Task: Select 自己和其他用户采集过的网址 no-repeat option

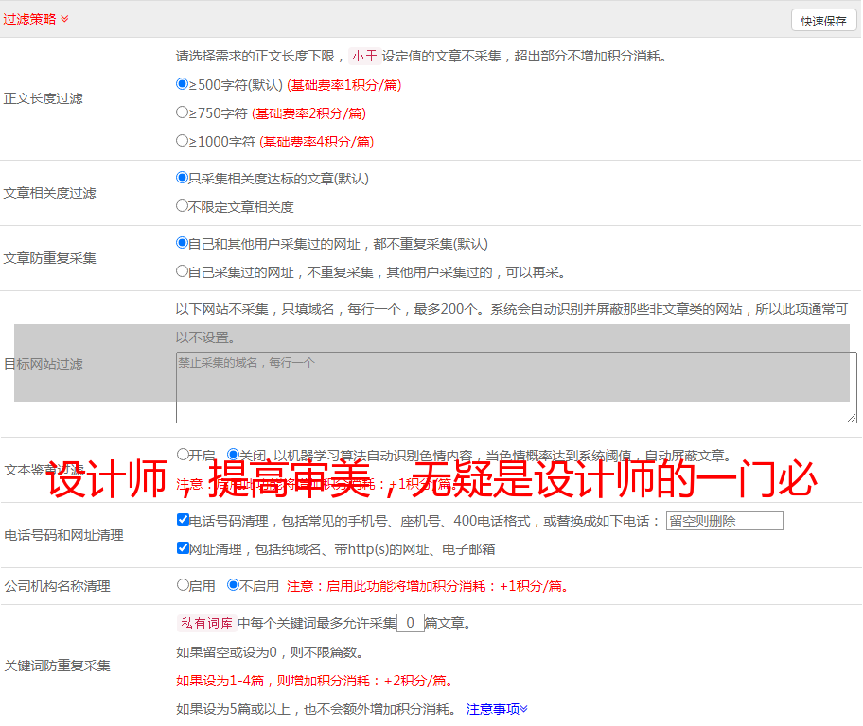Action: pos(182,243)
